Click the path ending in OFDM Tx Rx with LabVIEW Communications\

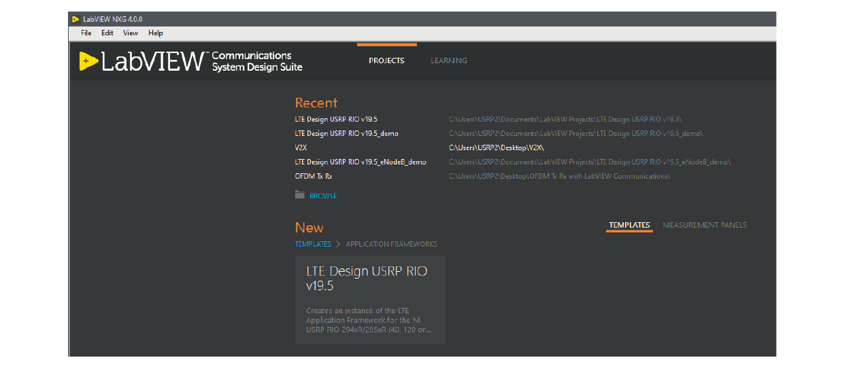pos(560,176)
